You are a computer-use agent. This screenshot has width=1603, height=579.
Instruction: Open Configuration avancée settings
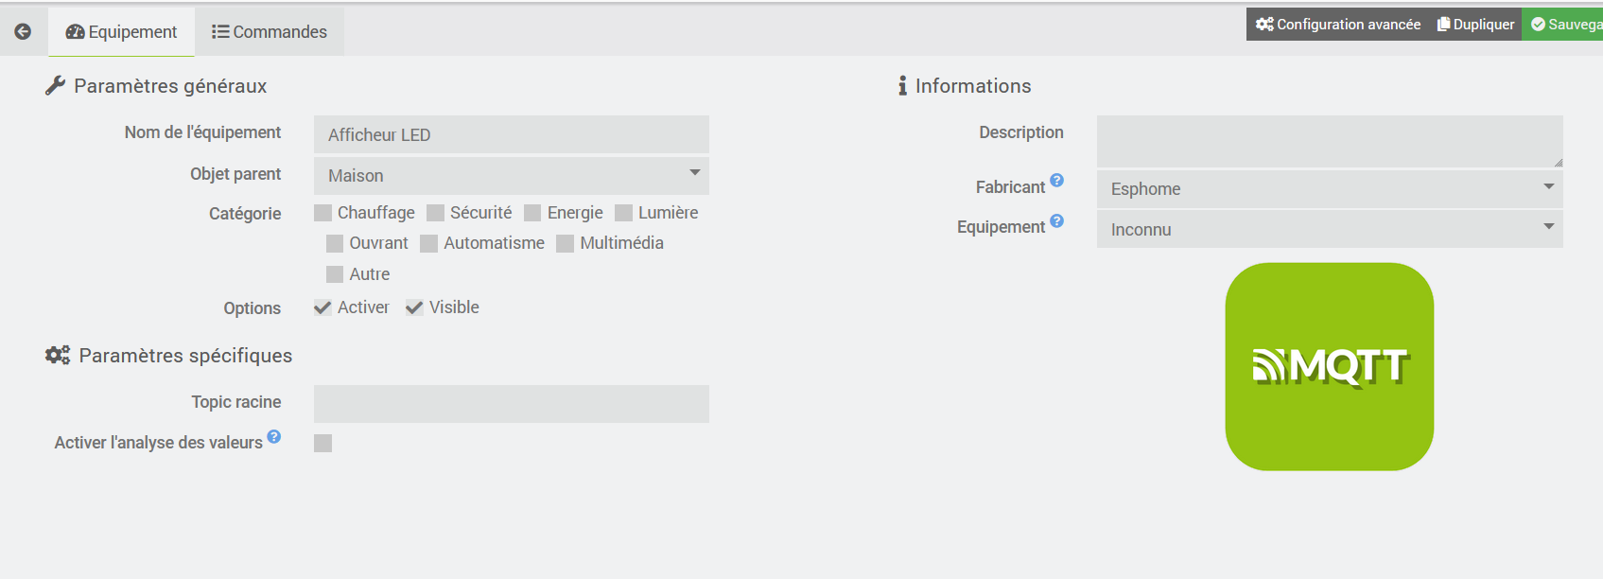pos(1338,25)
